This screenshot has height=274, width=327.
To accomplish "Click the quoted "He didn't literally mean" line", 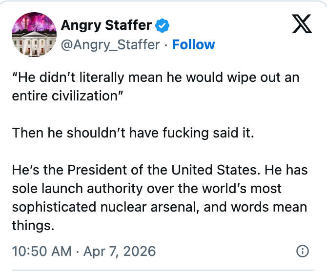I will click(x=156, y=78).
